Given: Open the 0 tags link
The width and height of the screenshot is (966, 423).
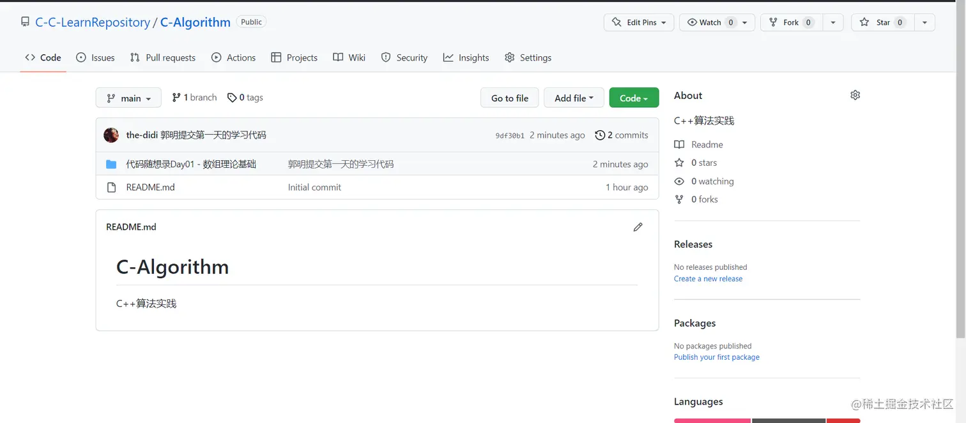Looking at the screenshot, I should click(245, 98).
